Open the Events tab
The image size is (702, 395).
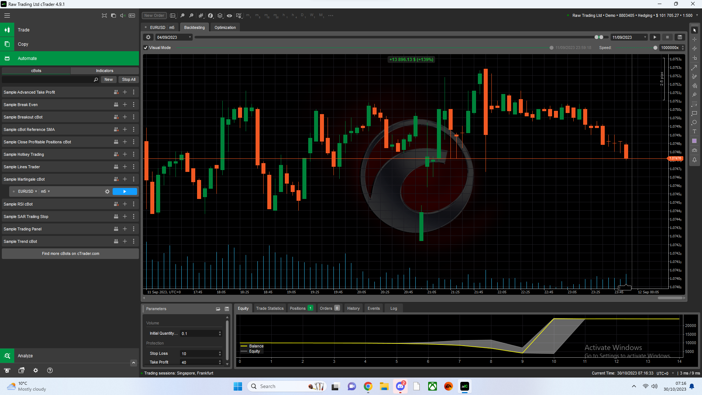pos(374,308)
